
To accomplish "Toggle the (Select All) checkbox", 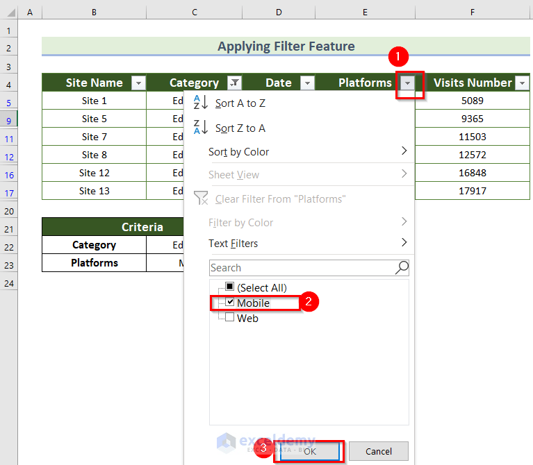I will coord(230,287).
